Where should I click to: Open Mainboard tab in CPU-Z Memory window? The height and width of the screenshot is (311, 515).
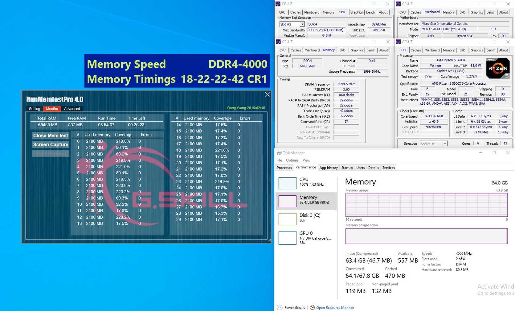tap(312, 50)
